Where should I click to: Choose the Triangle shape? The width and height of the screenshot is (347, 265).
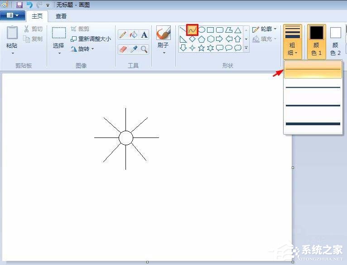tap(238, 29)
